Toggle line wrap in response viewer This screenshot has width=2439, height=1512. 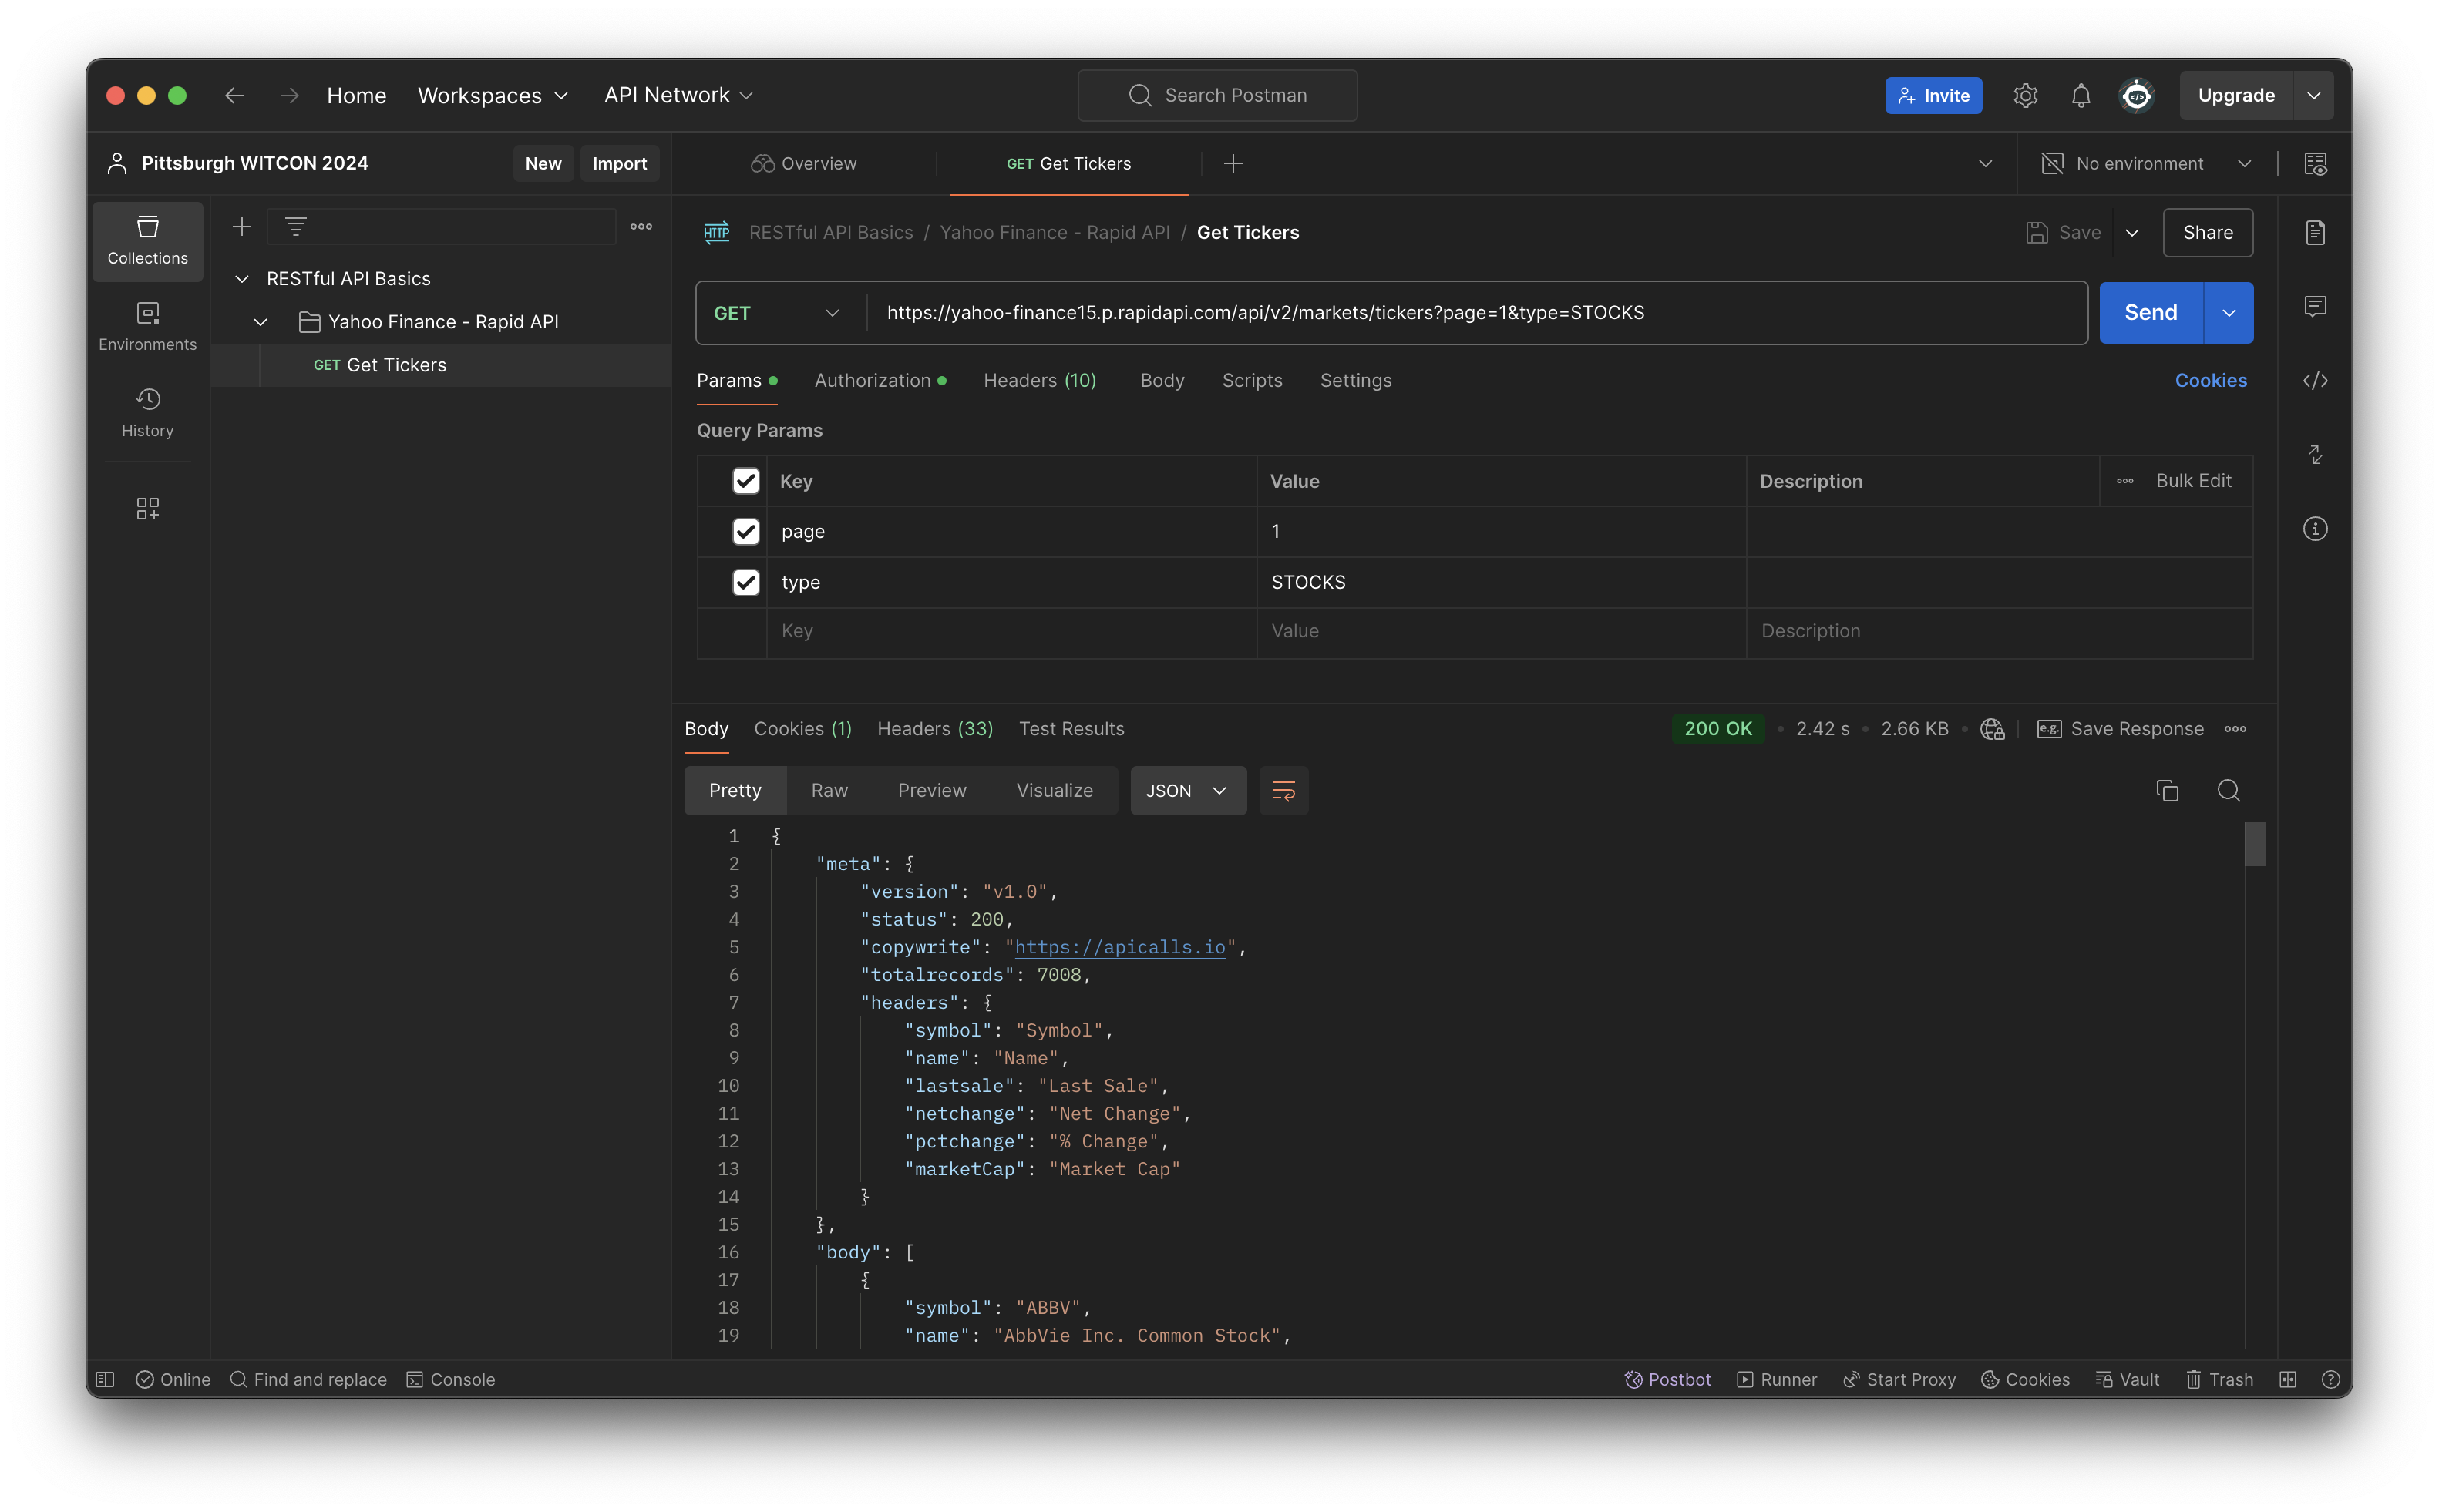click(1283, 790)
